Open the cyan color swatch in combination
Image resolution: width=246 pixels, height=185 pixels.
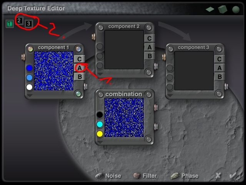click(x=100, y=124)
